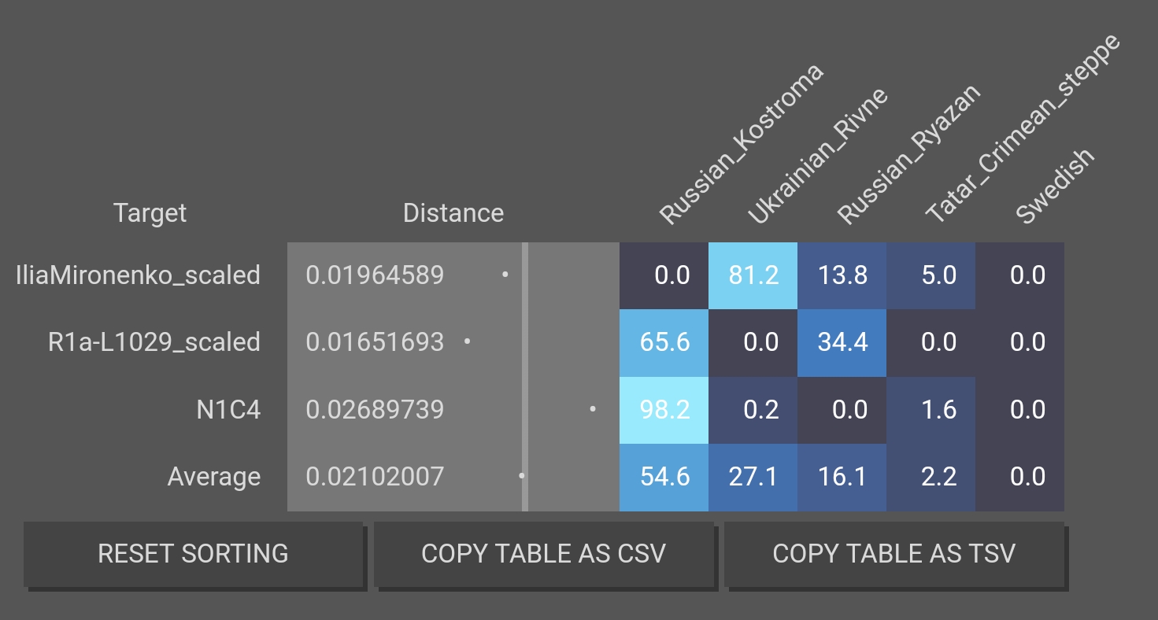
Task: Click the Russian_Kostroma column header
Action: coord(740,146)
